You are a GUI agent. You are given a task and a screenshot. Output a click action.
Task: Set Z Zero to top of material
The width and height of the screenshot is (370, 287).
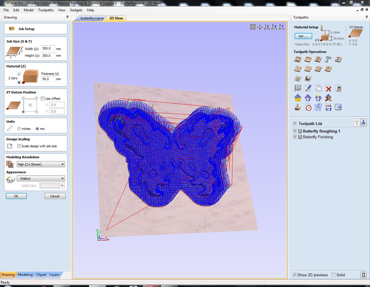[19, 74]
